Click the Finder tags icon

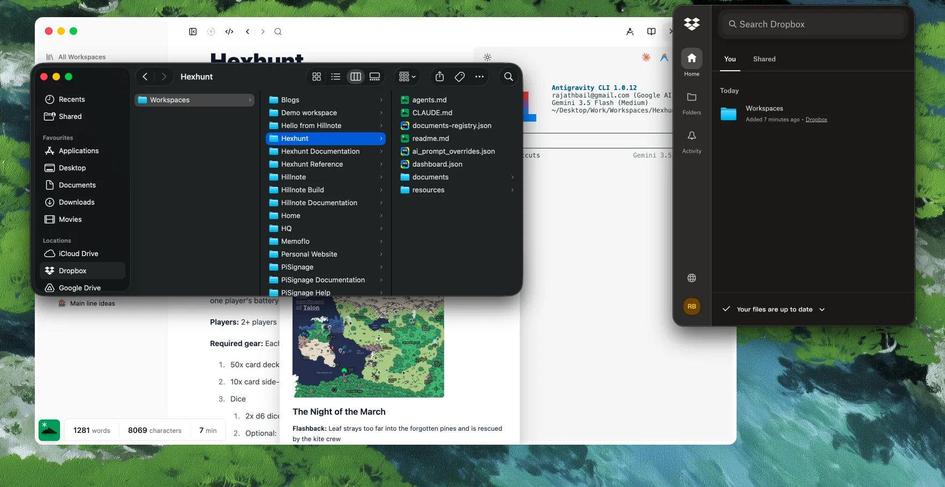pos(460,77)
